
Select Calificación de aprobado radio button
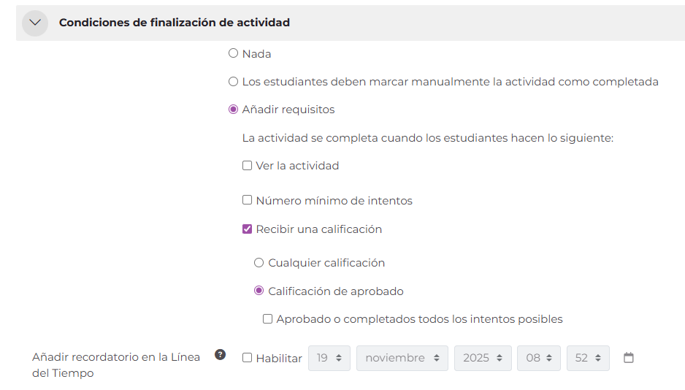point(259,291)
